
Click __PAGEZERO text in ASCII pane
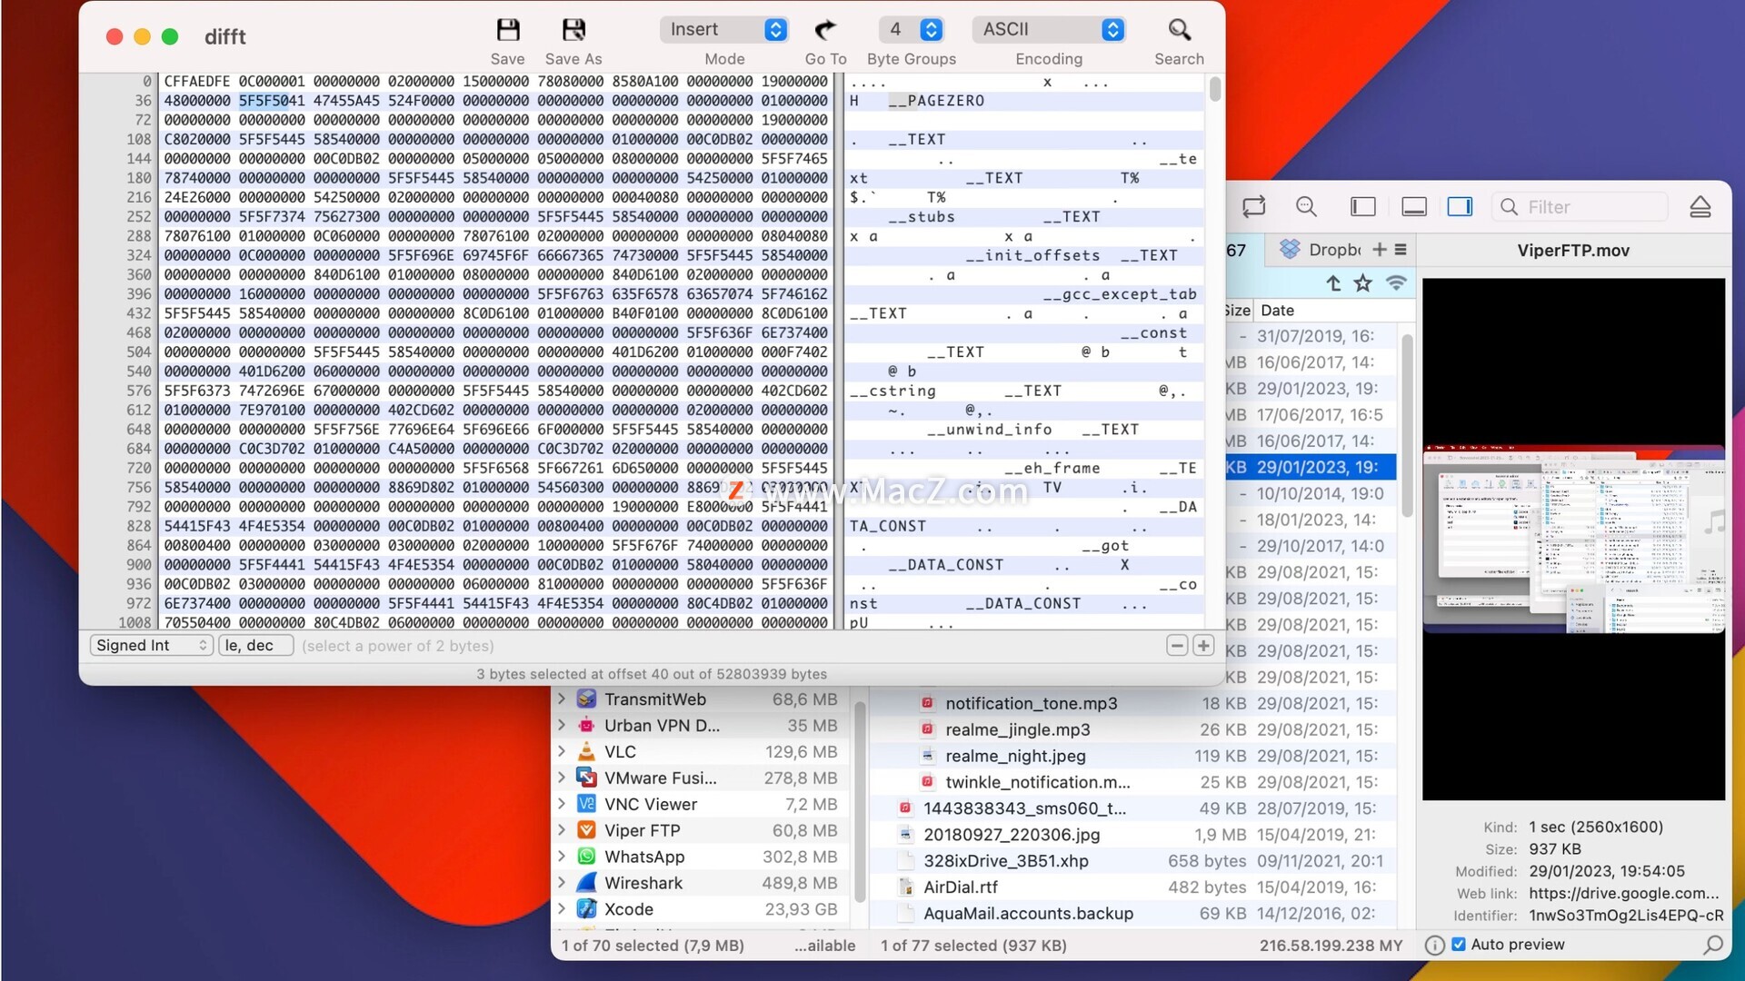[936, 101]
